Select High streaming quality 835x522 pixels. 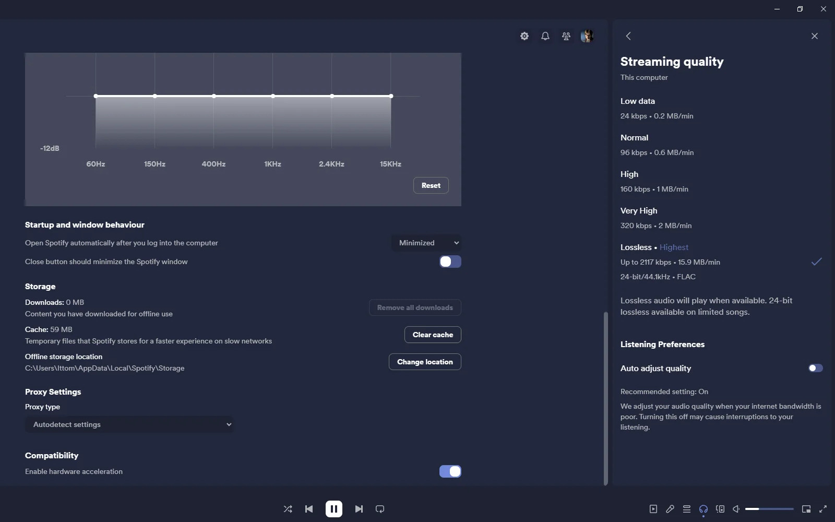(x=722, y=181)
